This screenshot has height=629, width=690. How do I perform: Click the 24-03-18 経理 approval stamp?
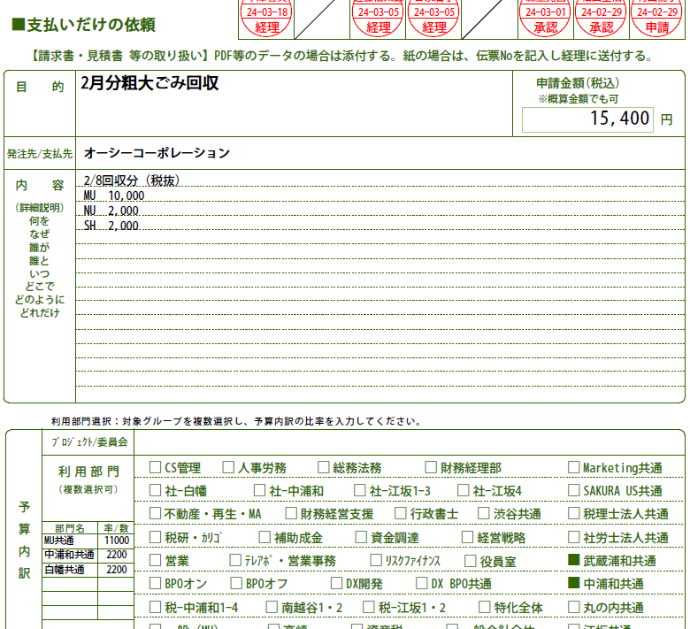pyautogui.click(x=266, y=18)
